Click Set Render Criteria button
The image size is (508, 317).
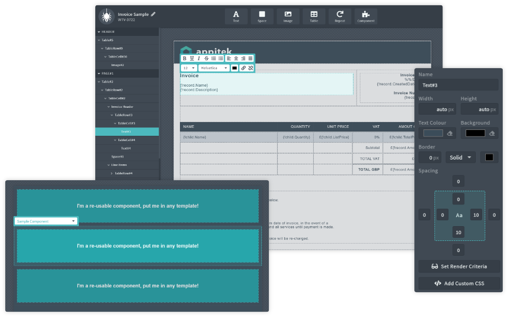(459, 266)
